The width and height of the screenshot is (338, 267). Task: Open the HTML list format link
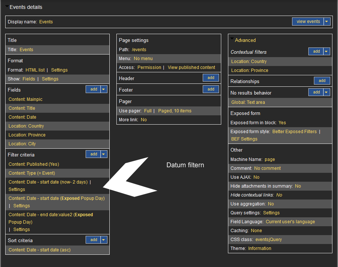[x=35, y=70]
